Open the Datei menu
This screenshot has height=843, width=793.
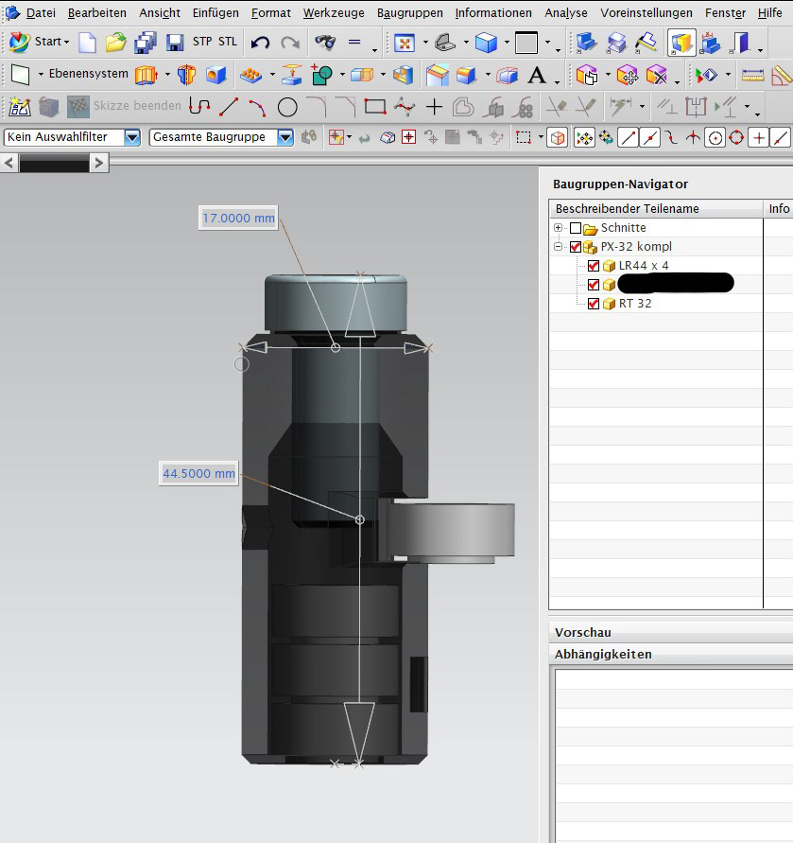41,13
